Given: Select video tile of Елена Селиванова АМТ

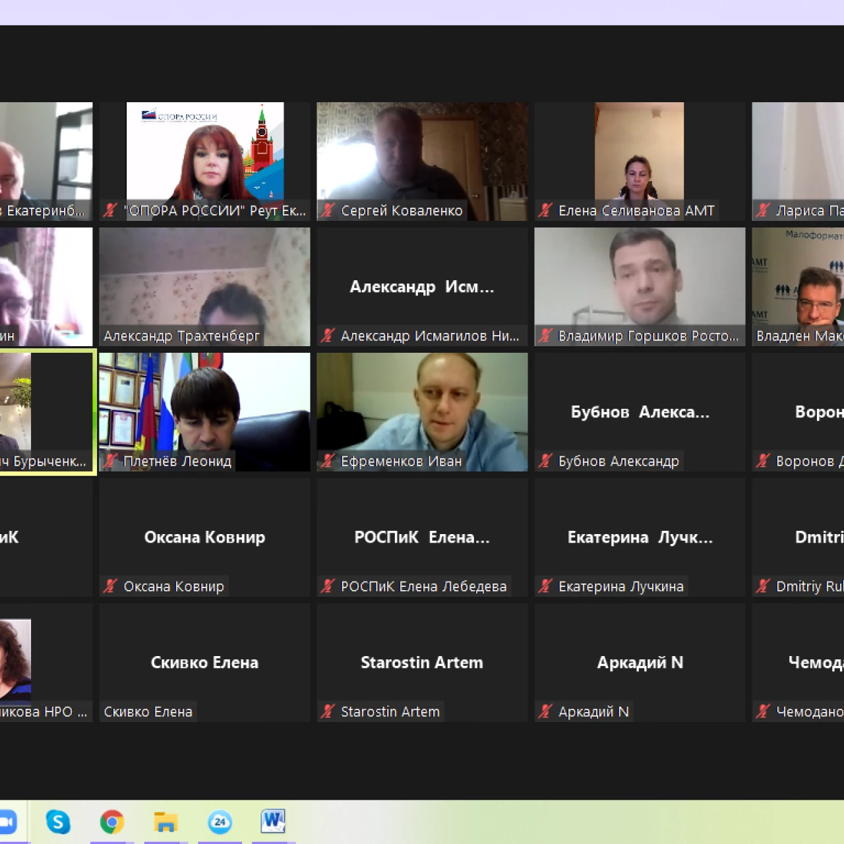Looking at the screenshot, I should click(x=640, y=162).
